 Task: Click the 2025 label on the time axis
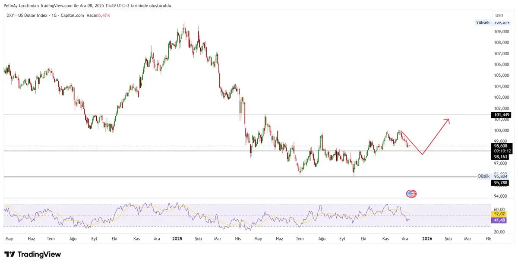point(178,238)
